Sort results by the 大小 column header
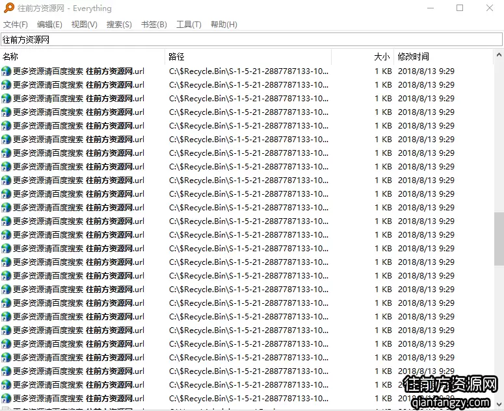The height and width of the screenshot is (411, 504). pyautogui.click(x=363, y=56)
